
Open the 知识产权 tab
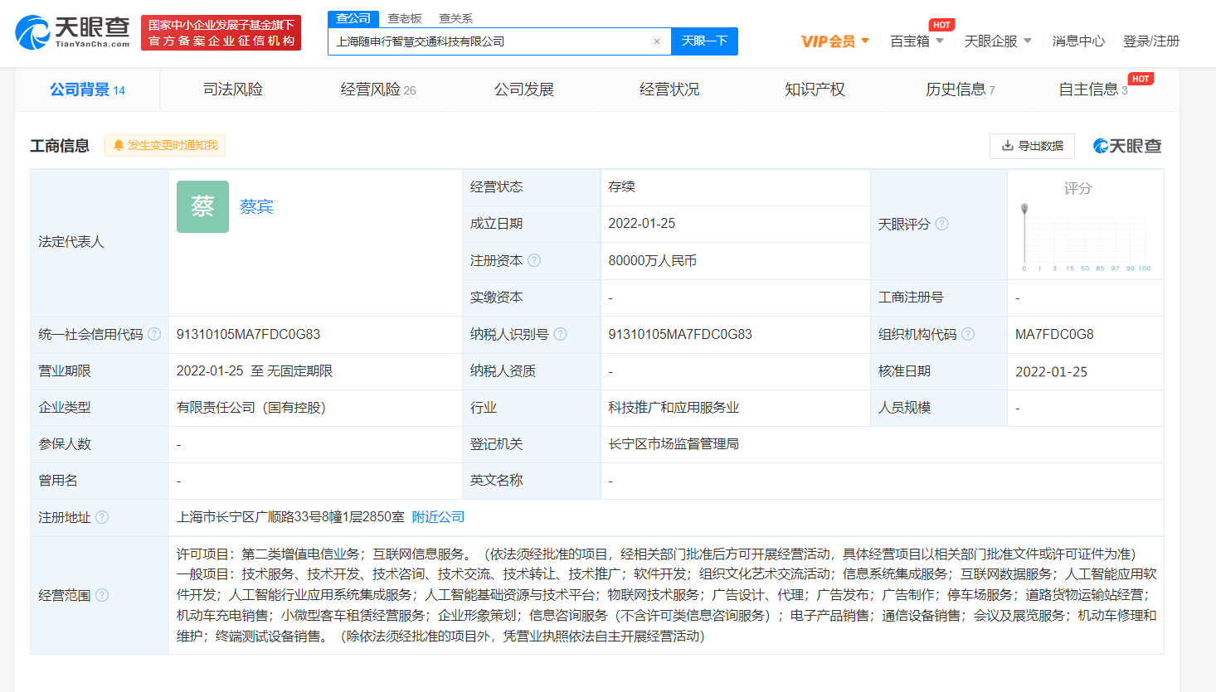[x=815, y=90]
